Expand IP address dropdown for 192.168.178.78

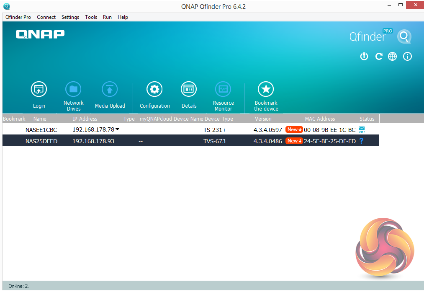tap(117, 129)
